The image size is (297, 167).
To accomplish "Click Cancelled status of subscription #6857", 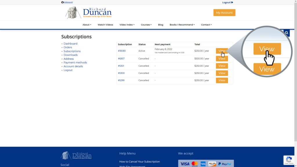I will point(144,59).
